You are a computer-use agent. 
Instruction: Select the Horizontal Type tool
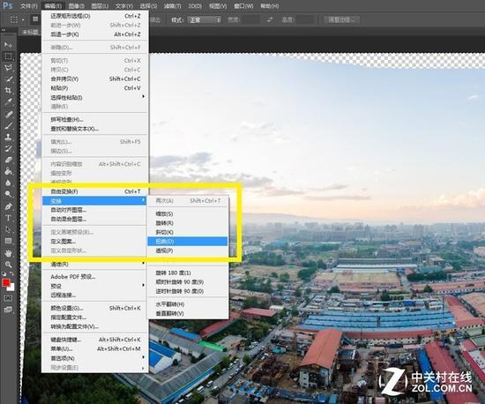click(8, 218)
